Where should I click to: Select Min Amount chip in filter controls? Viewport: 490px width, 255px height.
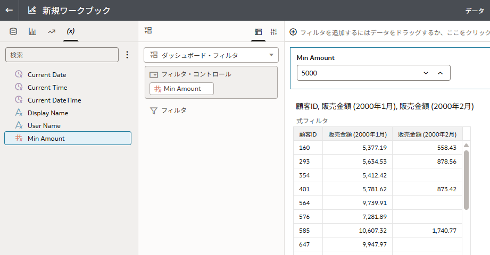pyautogui.click(x=181, y=89)
